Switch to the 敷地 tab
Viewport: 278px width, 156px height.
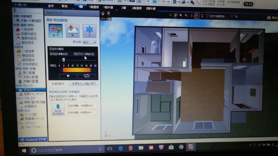click(x=65, y=6)
